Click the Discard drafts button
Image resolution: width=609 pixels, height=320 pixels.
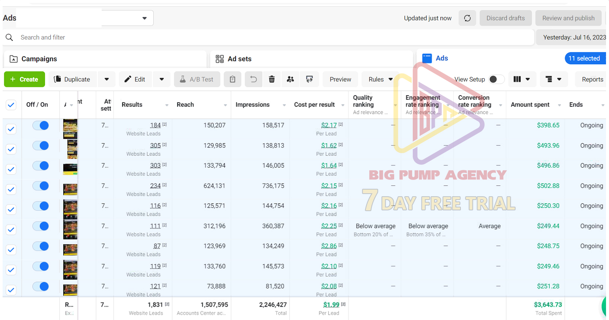(x=506, y=18)
